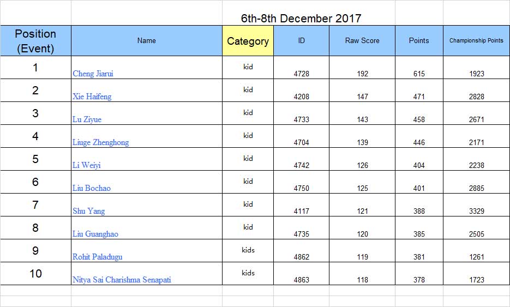
Task: Open the Rohit Paladugu link
Action: pos(97,257)
